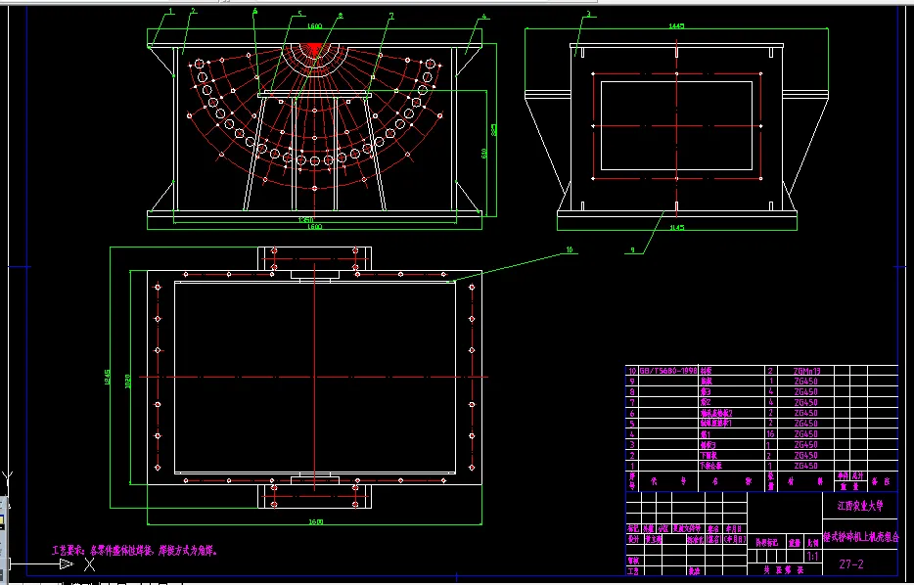Select drawing number 27-2 in title block
This screenshot has width=914, height=585.
pyautogui.click(x=851, y=564)
